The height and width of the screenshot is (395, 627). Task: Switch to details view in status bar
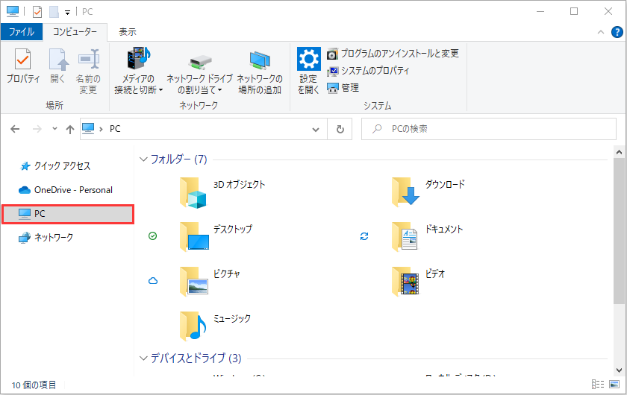tap(598, 384)
